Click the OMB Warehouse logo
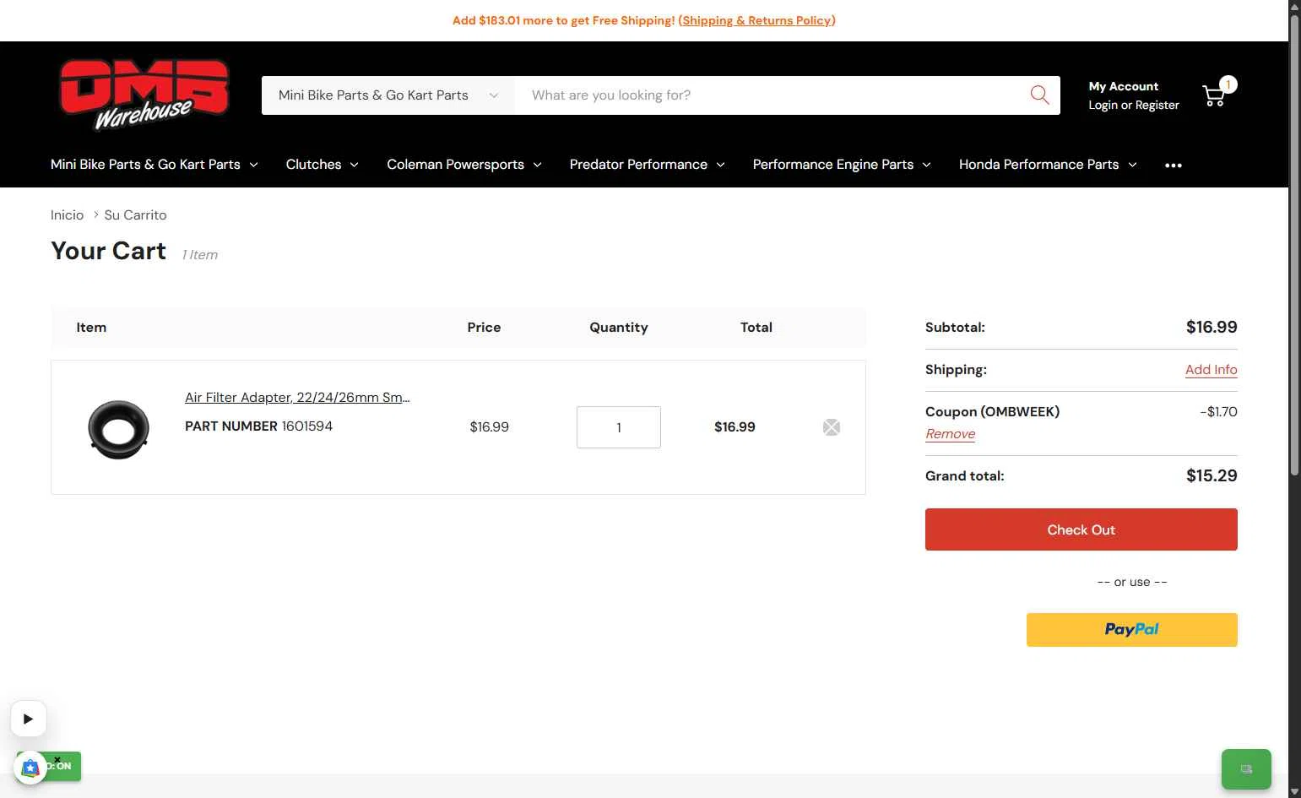Image resolution: width=1301 pixels, height=798 pixels. (x=144, y=95)
